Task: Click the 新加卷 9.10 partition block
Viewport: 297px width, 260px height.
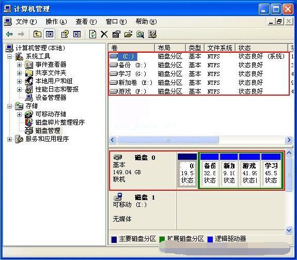Action: pos(229,171)
